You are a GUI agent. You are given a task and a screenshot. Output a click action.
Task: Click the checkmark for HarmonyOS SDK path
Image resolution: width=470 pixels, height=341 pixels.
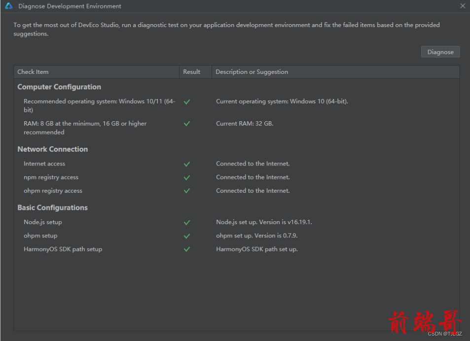click(x=187, y=249)
